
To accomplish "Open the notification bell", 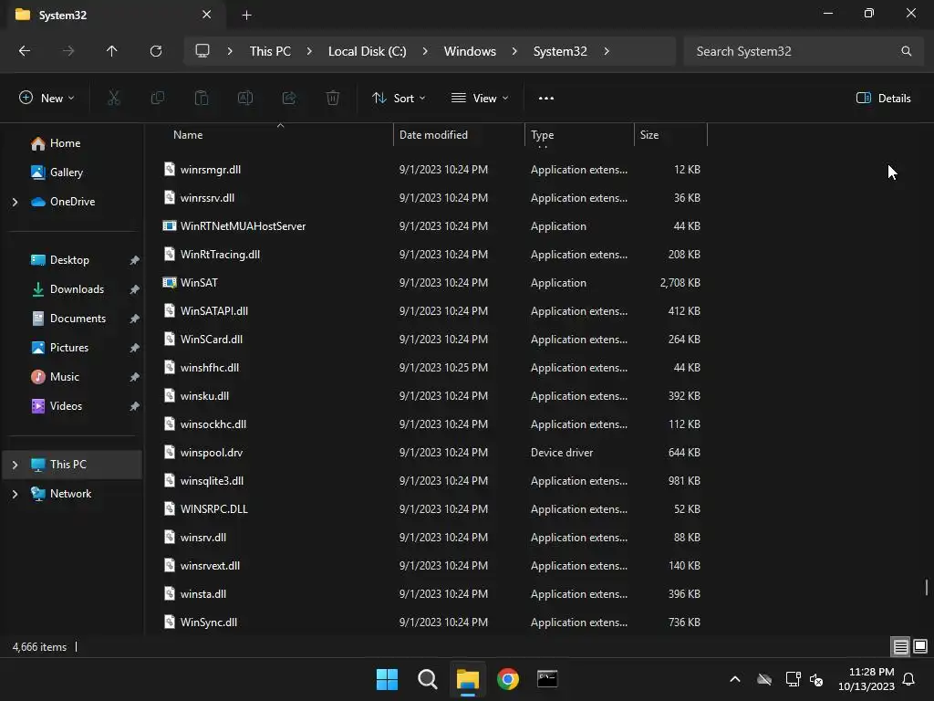I will point(909,679).
